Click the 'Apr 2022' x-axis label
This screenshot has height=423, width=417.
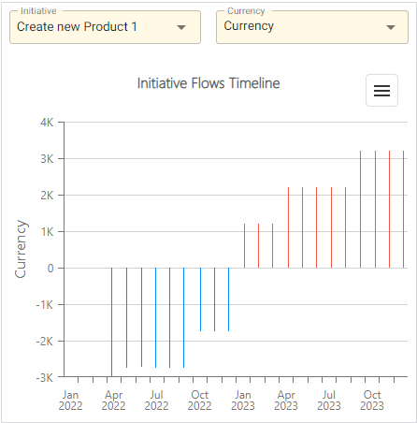[x=113, y=401]
